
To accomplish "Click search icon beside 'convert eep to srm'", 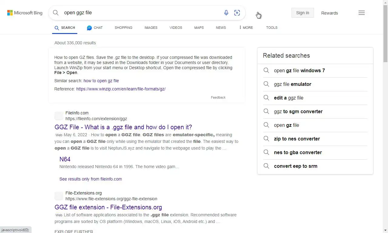I will point(266,166).
